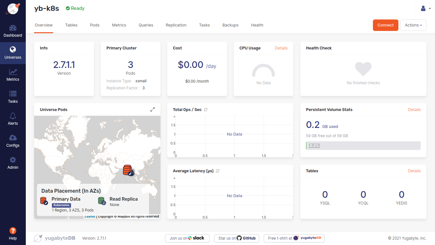Image resolution: width=435 pixels, height=245 pixels.
Task: Open Configs cloud icon
Action: tap(13, 138)
